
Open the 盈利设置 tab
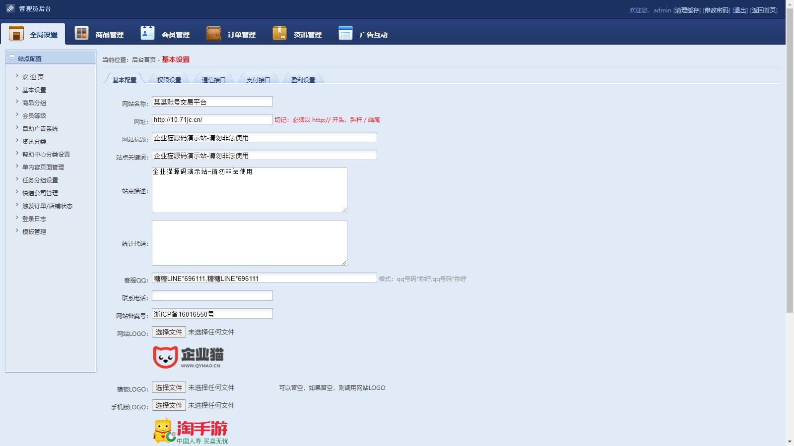coord(303,79)
